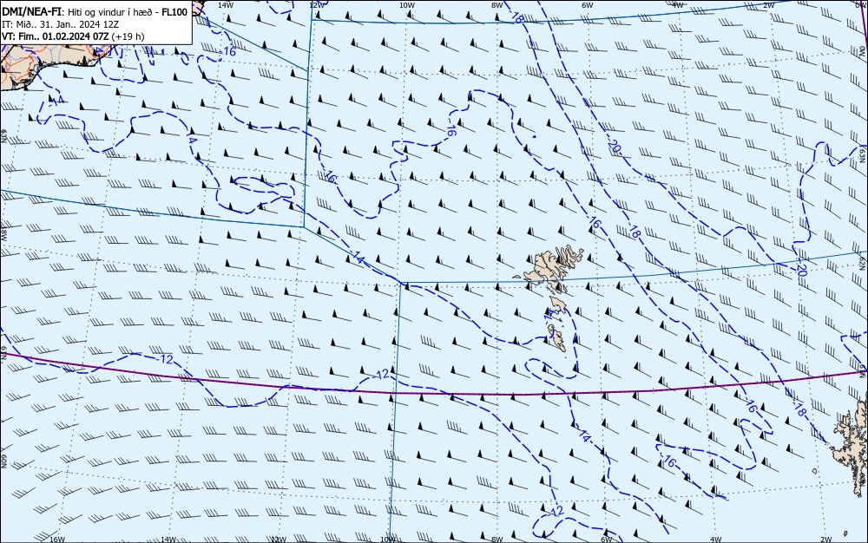Click the '6W' longitude label on the top edge
The width and height of the screenshot is (868, 543).
[x=587, y=5]
